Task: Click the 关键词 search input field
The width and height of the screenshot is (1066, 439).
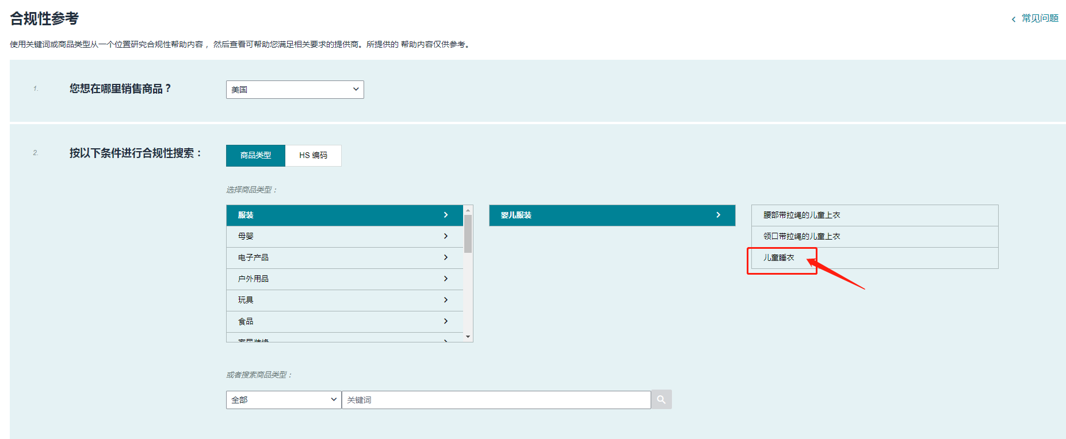Action: 496,400
